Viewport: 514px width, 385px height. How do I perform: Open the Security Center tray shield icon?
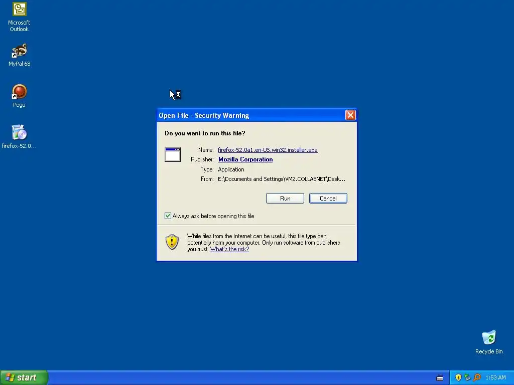coord(458,377)
